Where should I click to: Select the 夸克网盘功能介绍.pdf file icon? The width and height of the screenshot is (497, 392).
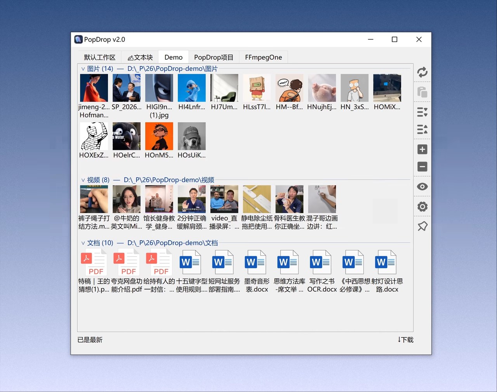127,262
